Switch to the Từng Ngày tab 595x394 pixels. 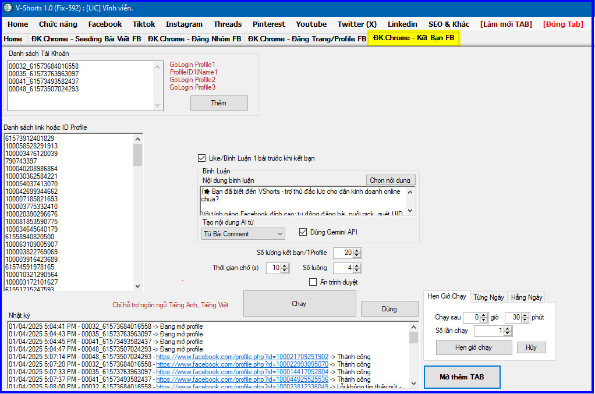tap(489, 297)
